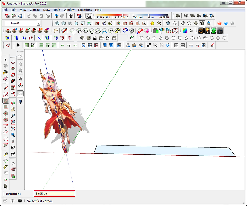Select the Rotate tool
The width and height of the screenshot is (247, 206).
[13, 75]
